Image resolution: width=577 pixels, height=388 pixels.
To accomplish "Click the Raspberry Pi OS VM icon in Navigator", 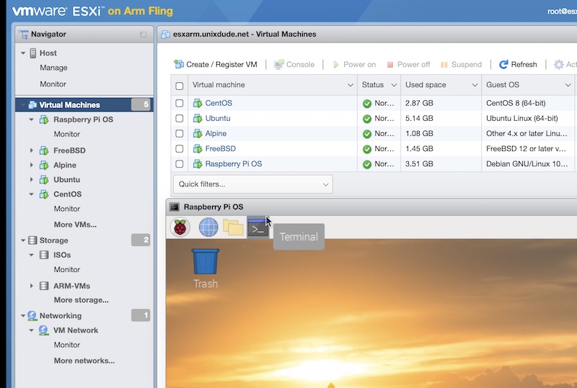I will [x=44, y=119].
